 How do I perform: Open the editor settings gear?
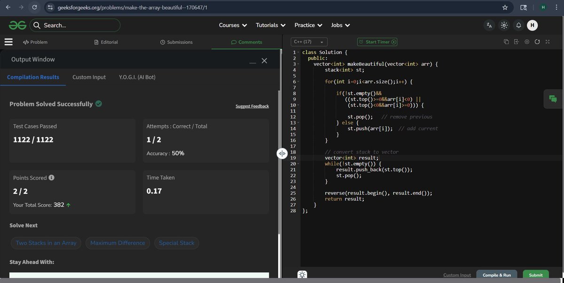(x=527, y=42)
